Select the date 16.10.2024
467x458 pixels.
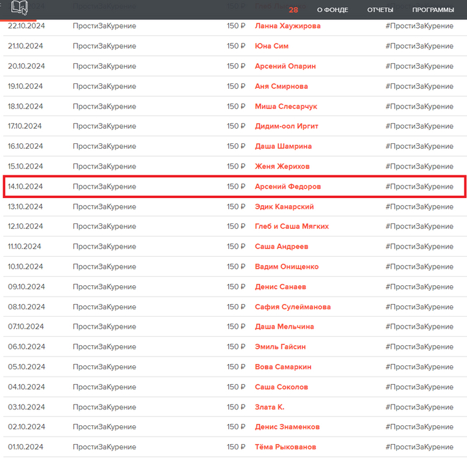click(25, 147)
